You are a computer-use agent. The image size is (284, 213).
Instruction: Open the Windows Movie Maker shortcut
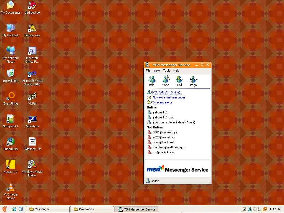coord(32,168)
